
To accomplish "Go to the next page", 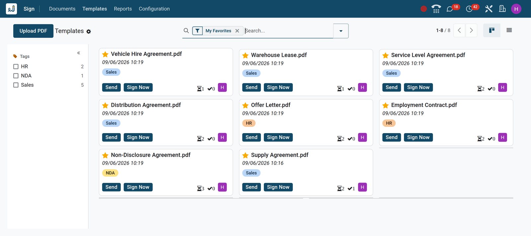I will tap(471, 30).
